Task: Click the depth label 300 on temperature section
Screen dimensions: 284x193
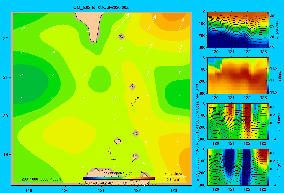Action: pos(202,47)
